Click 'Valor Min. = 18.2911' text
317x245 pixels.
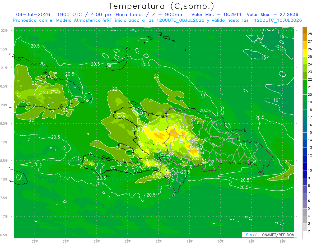point(216,15)
